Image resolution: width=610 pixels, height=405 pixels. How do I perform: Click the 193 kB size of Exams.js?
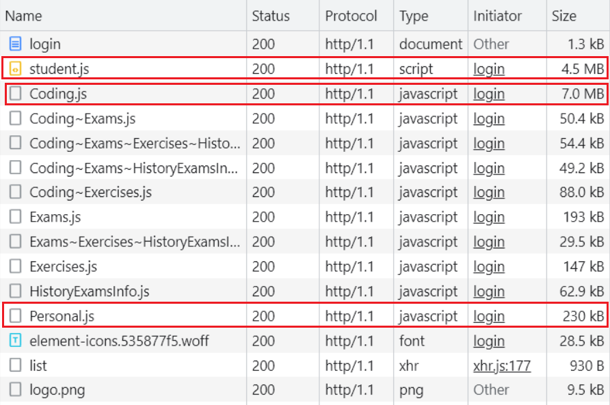click(x=583, y=217)
